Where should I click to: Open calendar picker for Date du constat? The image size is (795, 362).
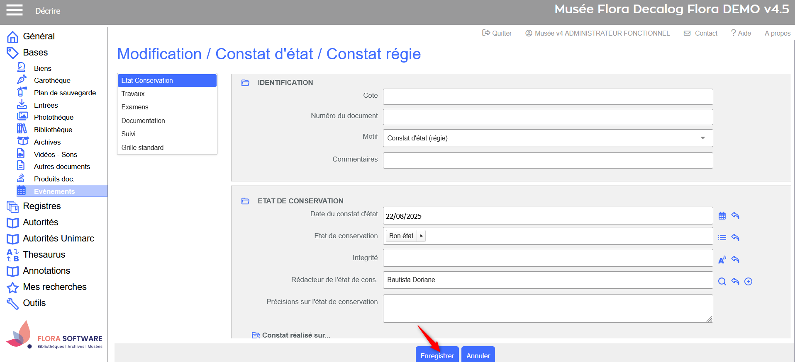click(722, 216)
